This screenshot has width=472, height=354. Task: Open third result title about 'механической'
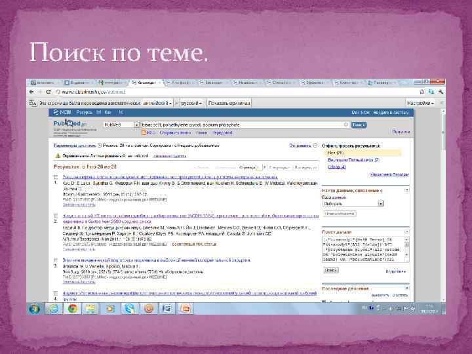click(x=157, y=260)
